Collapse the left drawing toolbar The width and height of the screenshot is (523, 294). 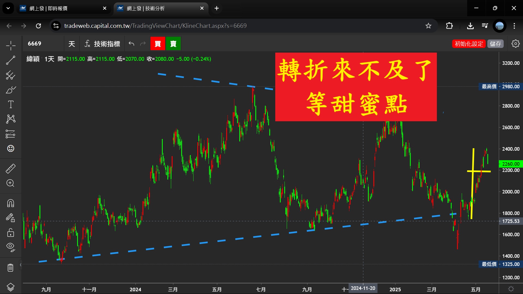click(x=20, y=265)
